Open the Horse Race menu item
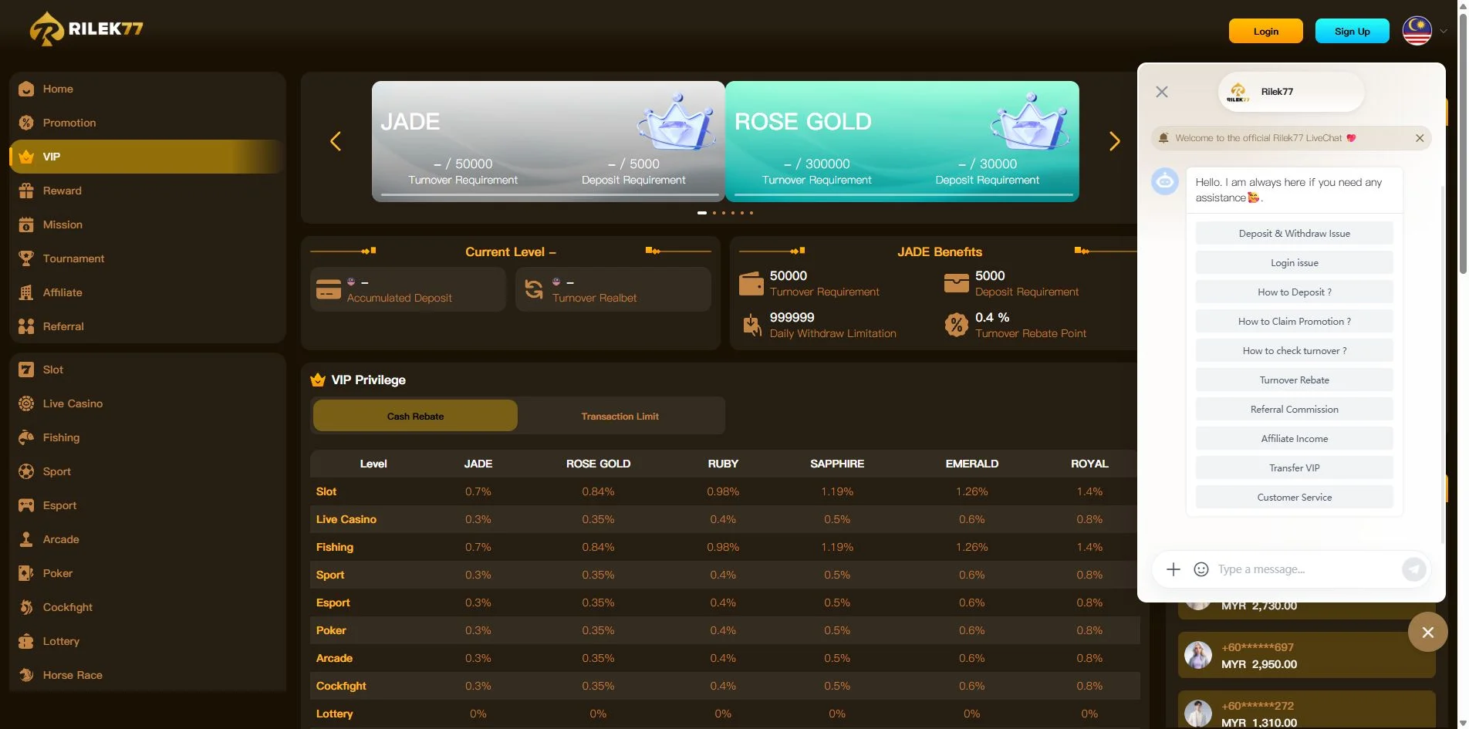 tap(148, 675)
